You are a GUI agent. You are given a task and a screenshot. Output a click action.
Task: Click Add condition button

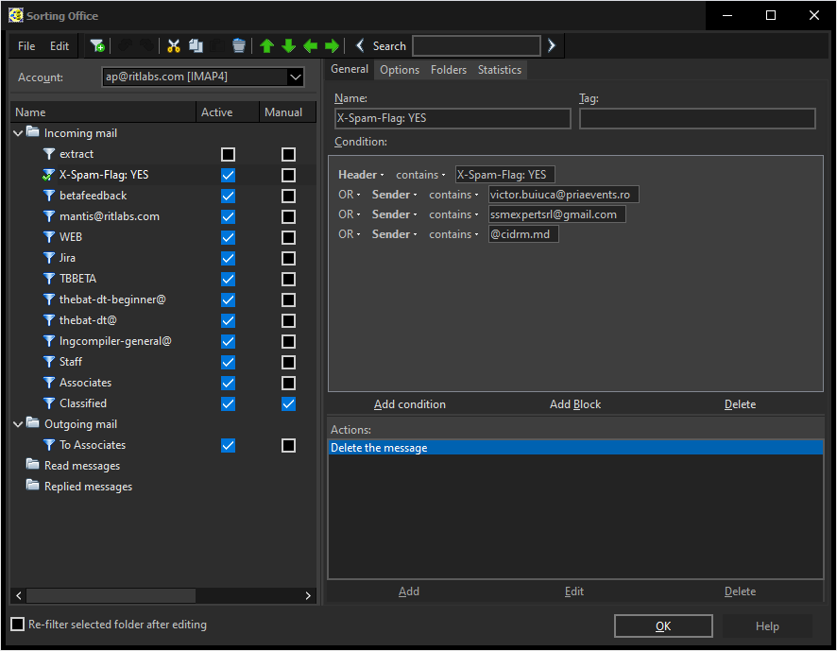point(409,404)
